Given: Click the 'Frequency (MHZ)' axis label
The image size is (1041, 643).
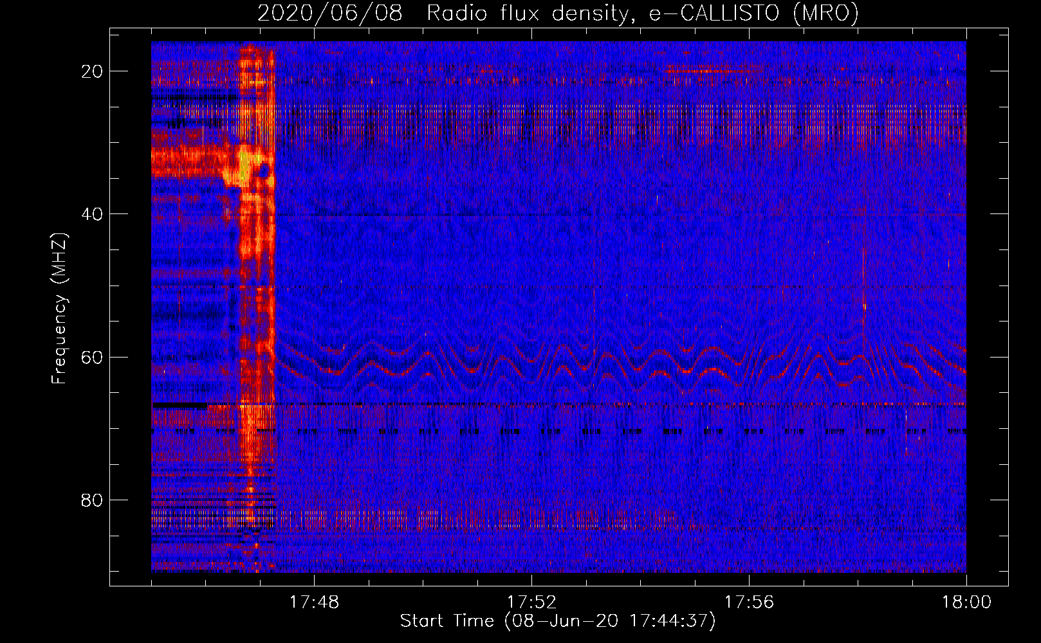Looking at the screenshot, I should point(59,308).
